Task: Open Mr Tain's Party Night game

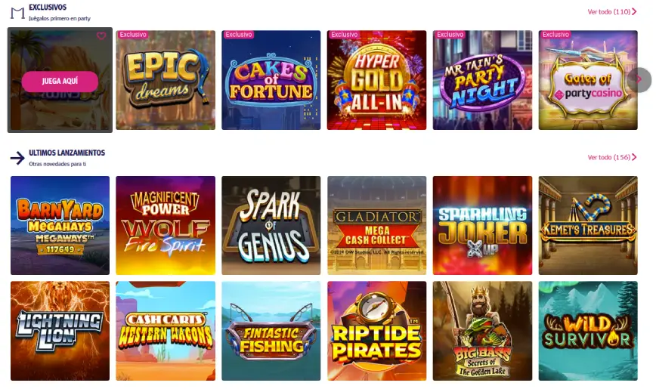Action: (482, 80)
